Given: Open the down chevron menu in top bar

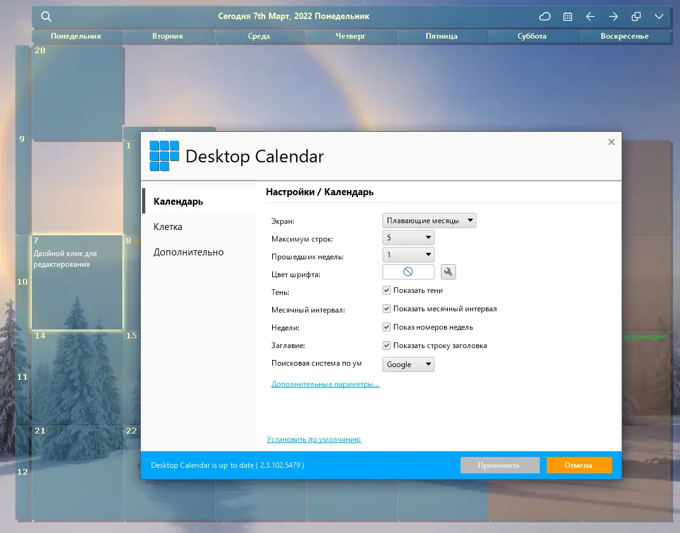Looking at the screenshot, I should (x=658, y=16).
